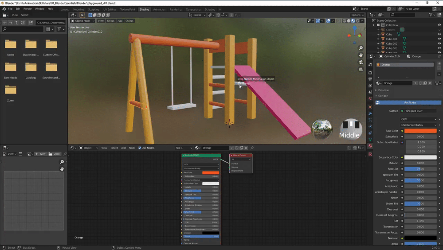
Task: Hide Cube.001 with its eye icon
Action: [x=439, y=39]
